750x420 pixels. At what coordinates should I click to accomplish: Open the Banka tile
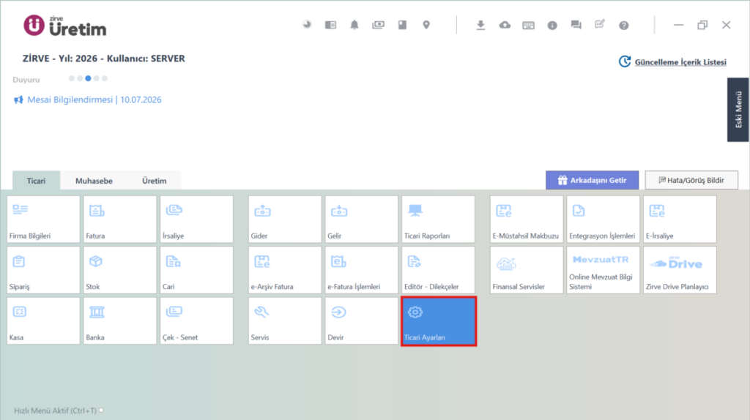click(119, 320)
